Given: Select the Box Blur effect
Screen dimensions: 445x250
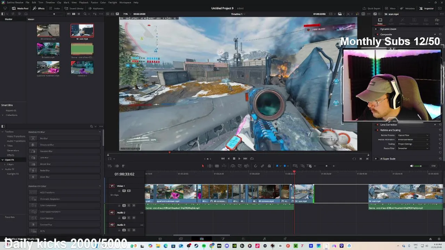Looking at the screenshot, I should coord(64,139).
